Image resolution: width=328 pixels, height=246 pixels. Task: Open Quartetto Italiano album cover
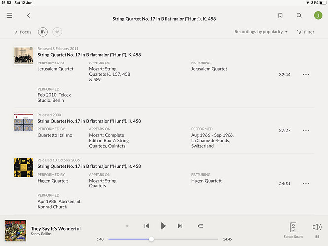[x=24, y=123]
